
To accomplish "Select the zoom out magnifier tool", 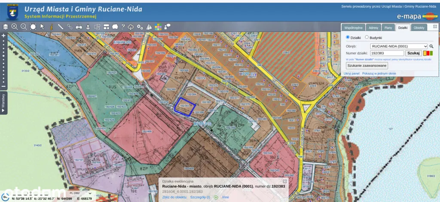I will [24, 27].
